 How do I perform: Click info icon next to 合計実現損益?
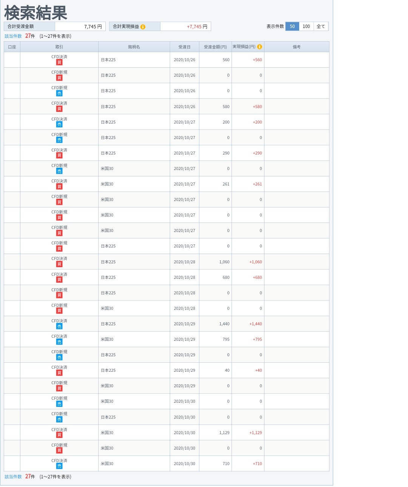(143, 27)
